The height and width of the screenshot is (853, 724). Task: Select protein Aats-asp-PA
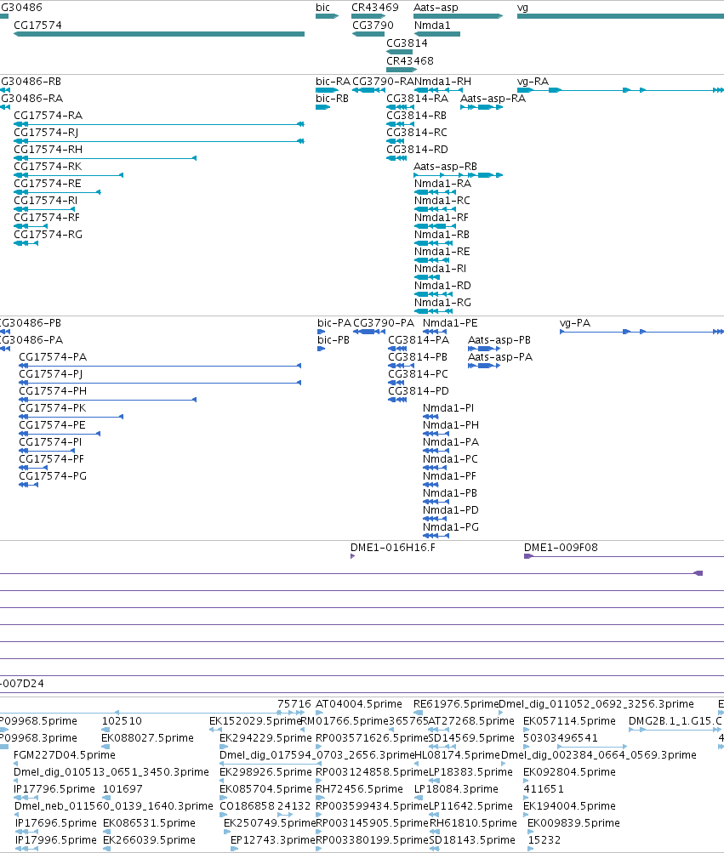[500, 357]
